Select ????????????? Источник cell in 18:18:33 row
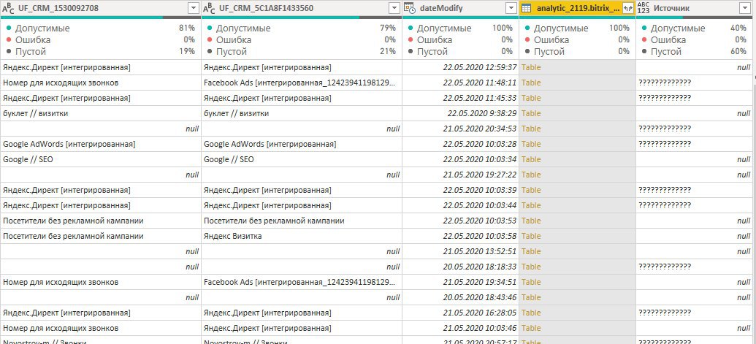Viewport: 756px width, 344px height. click(695, 267)
